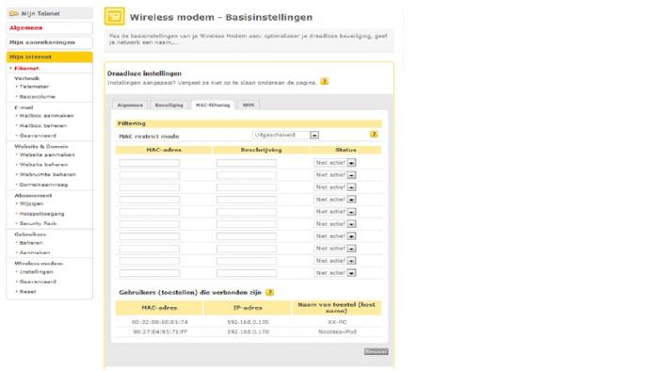Open the Security Pack link

point(38,223)
